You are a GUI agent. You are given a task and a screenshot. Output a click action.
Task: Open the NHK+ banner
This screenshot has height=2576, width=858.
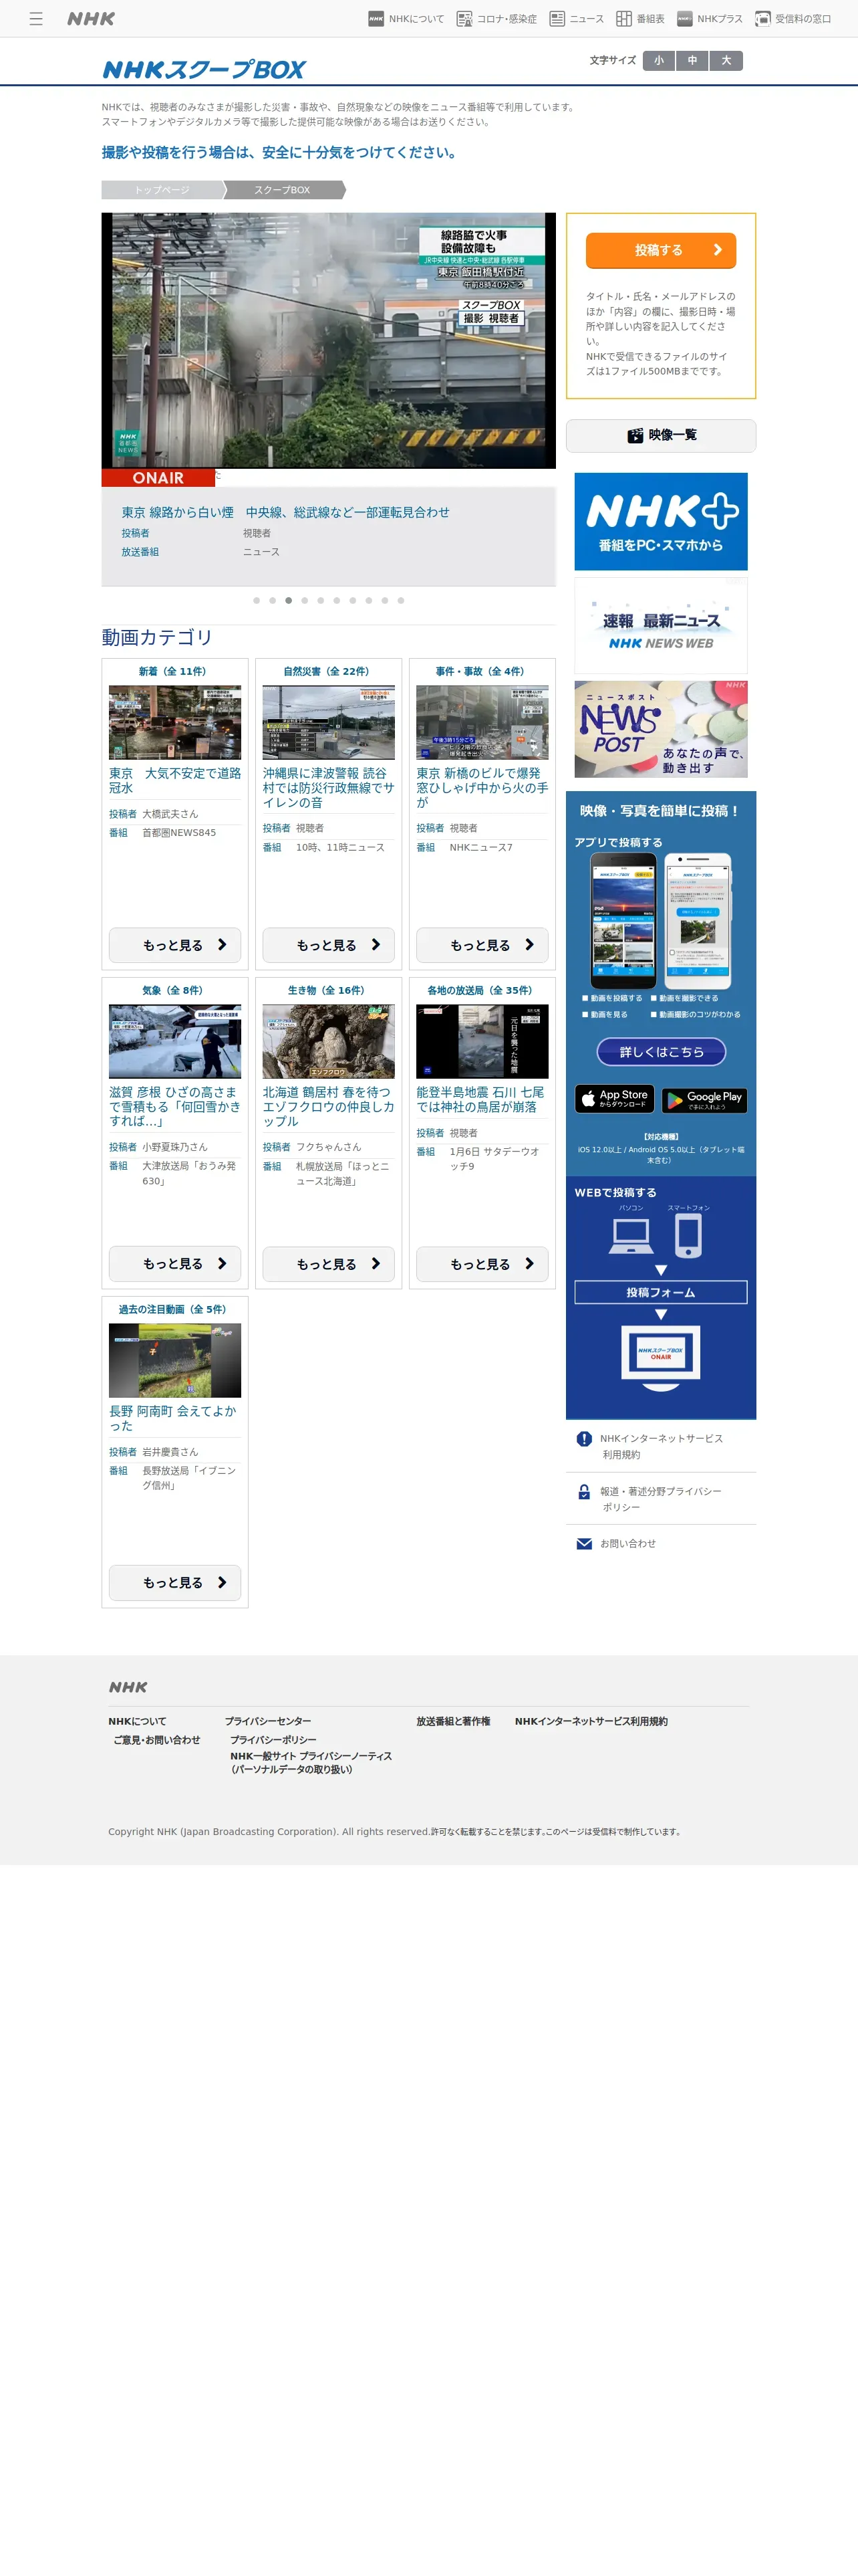[x=662, y=521]
